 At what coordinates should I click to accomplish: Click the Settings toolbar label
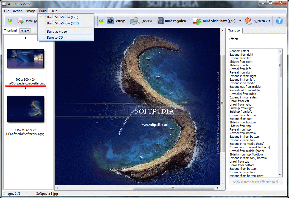(x=120, y=21)
